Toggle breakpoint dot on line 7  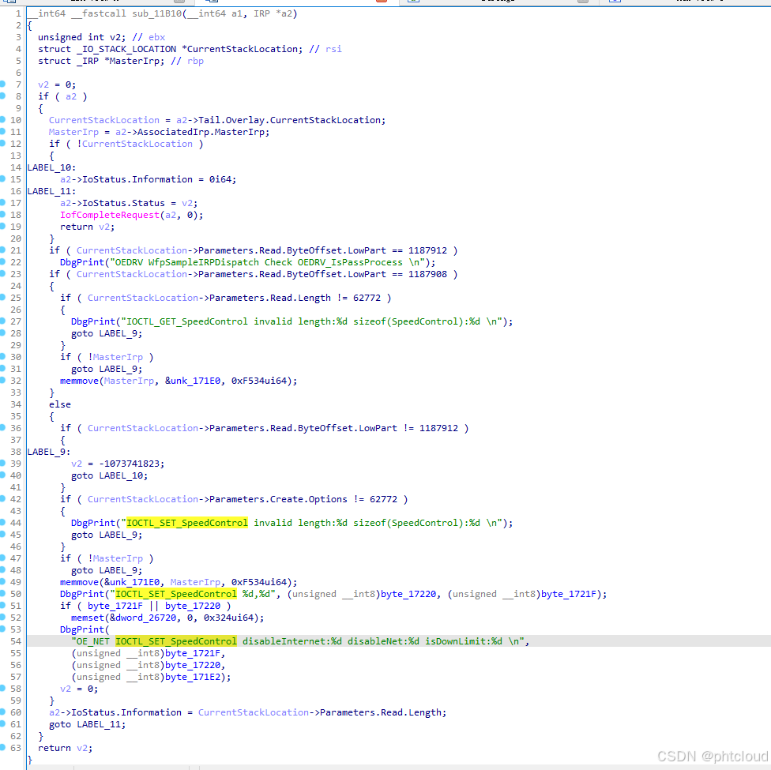(x=2, y=84)
